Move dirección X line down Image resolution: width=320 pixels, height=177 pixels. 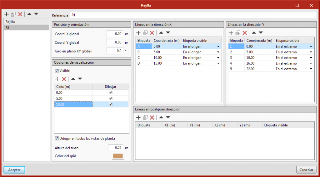coord(168,33)
